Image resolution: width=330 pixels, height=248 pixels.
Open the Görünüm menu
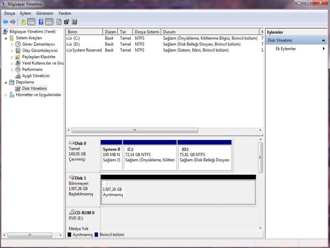pos(45,13)
